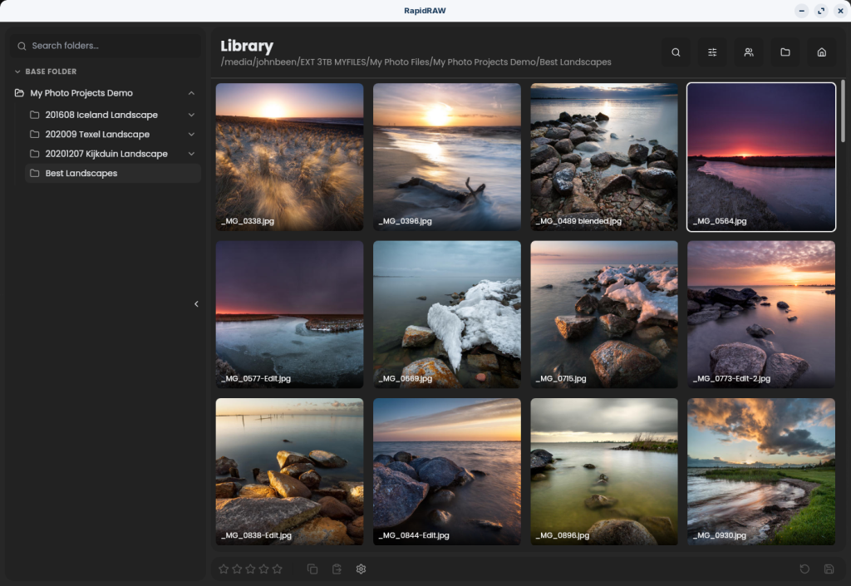Open the 20201207 Kijkduin Landscape folder
Image resolution: width=851 pixels, height=586 pixels.
click(x=106, y=154)
